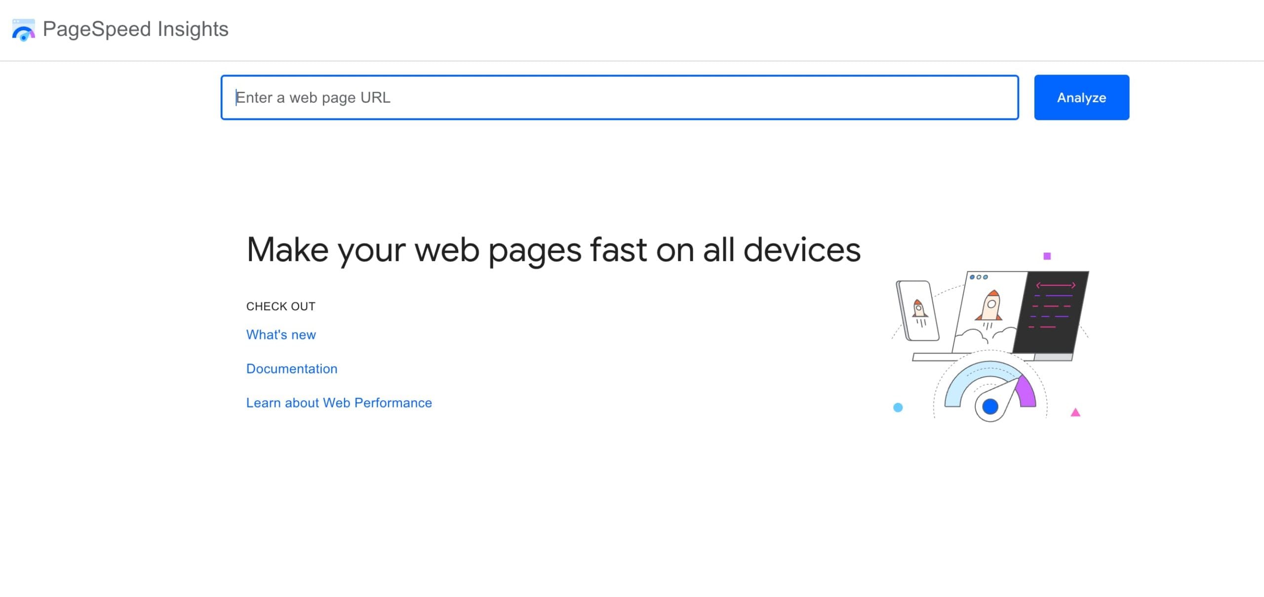Click the rocket and speedometer illustration
Screen dimensions: 1264x597
pos(990,338)
